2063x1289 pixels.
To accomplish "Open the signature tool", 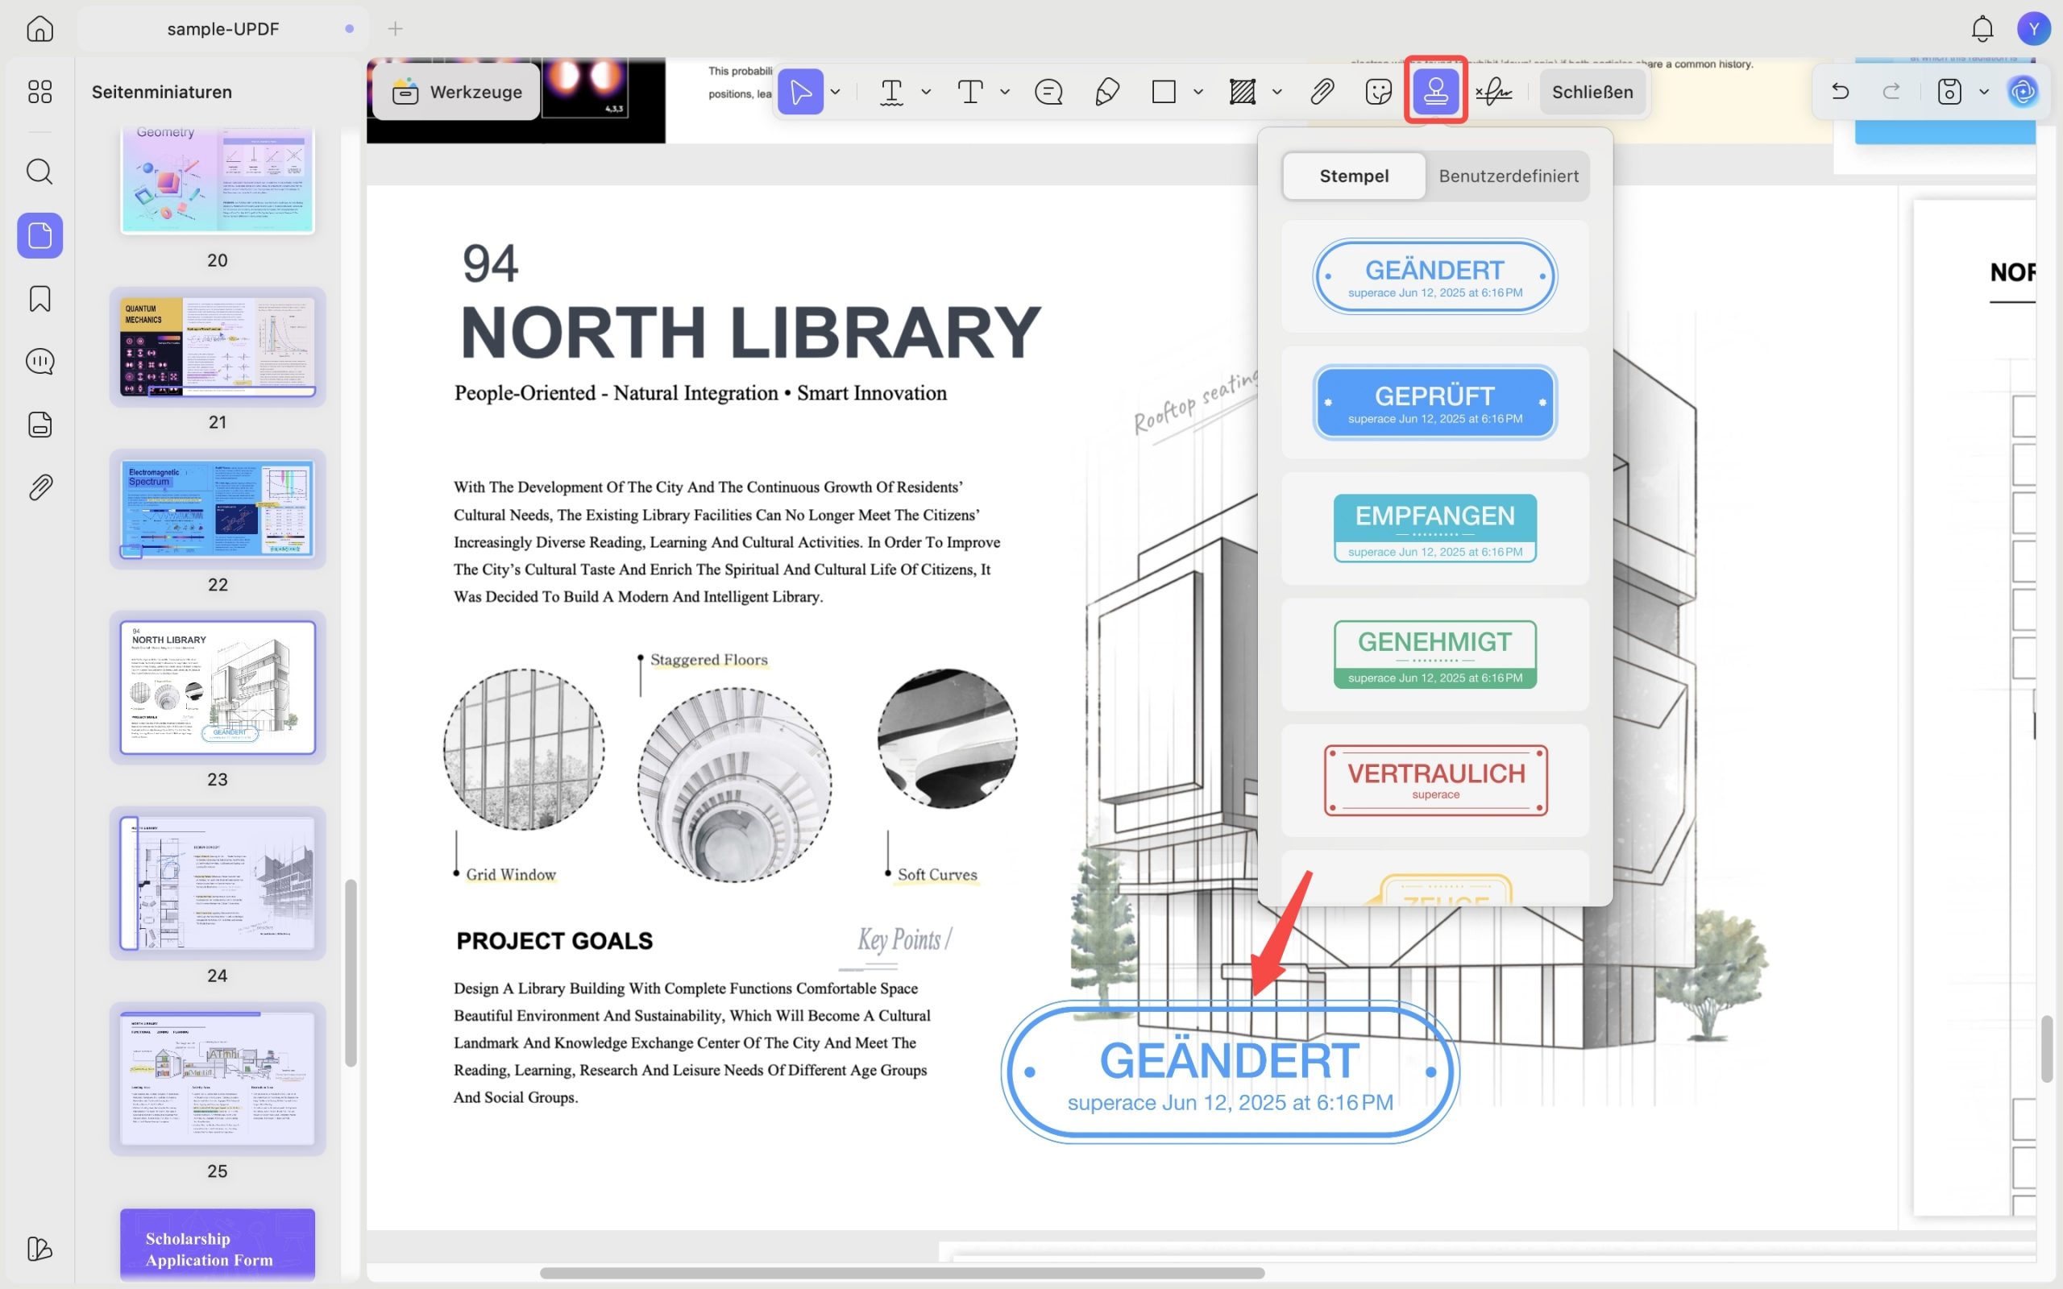I will tap(1493, 91).
